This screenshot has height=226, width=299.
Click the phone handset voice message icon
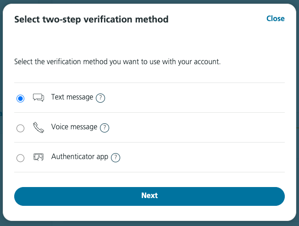tap(39, 127)
